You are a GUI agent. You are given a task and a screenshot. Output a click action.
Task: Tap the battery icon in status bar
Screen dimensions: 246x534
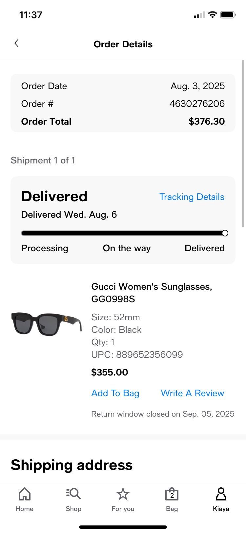[x=228, y=15]
